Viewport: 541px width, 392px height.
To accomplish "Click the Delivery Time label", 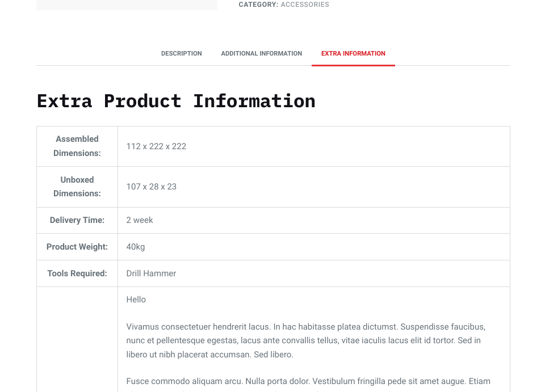I will [x=77, y=220].
